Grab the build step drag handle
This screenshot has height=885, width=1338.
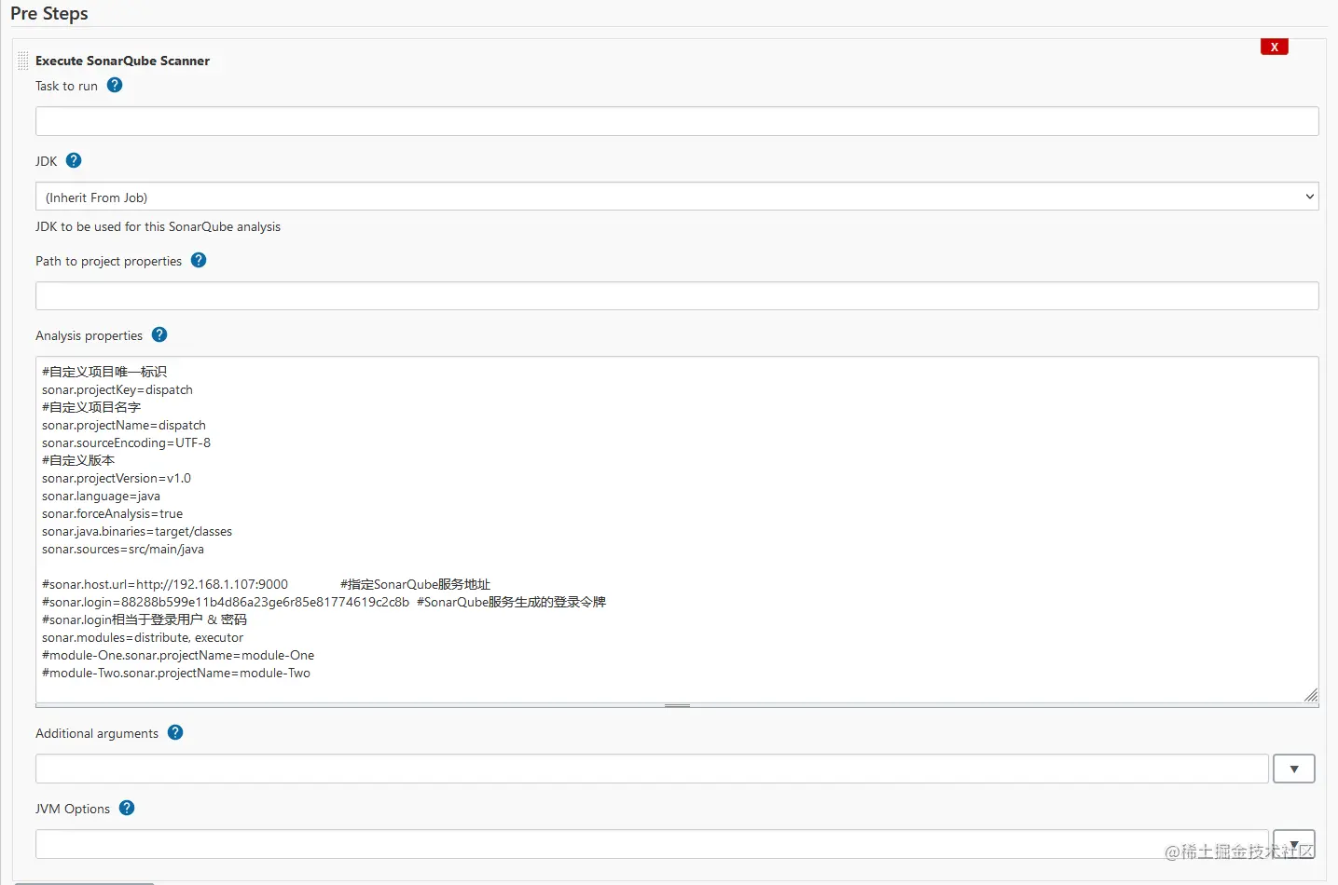[x=23, y=61]
